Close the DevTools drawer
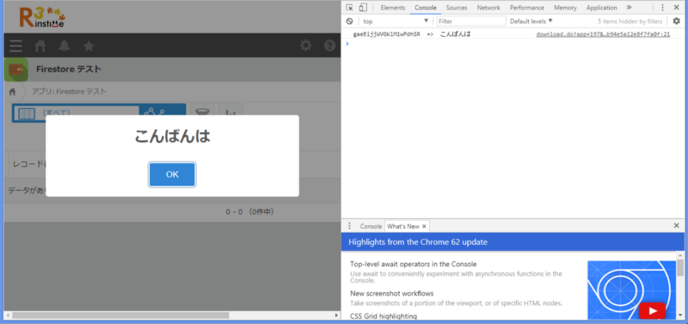 [676, 225]
